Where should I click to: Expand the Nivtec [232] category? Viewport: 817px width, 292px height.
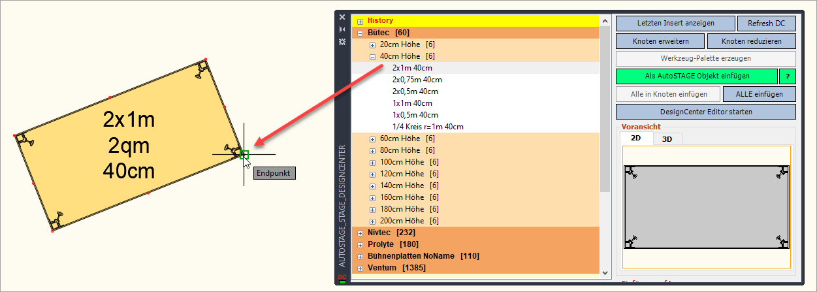point(360,233)
